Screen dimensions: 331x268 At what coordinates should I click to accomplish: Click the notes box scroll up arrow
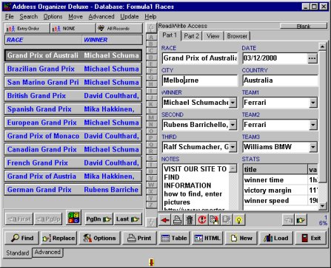[233, 168]
